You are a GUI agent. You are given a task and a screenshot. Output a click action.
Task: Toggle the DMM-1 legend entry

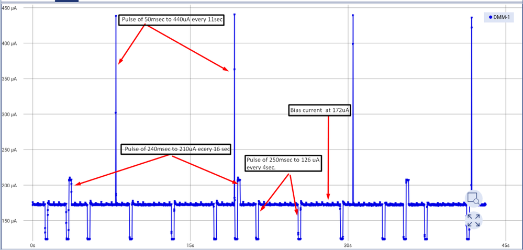[x=499, y=17]
